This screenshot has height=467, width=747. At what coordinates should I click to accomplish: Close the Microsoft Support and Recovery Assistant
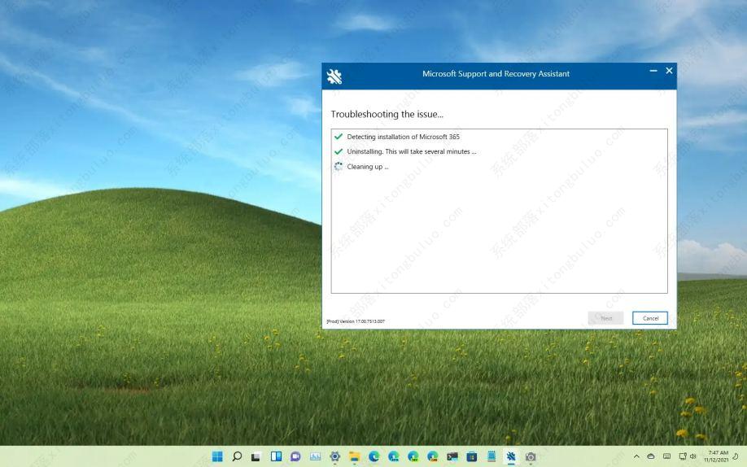669,72
